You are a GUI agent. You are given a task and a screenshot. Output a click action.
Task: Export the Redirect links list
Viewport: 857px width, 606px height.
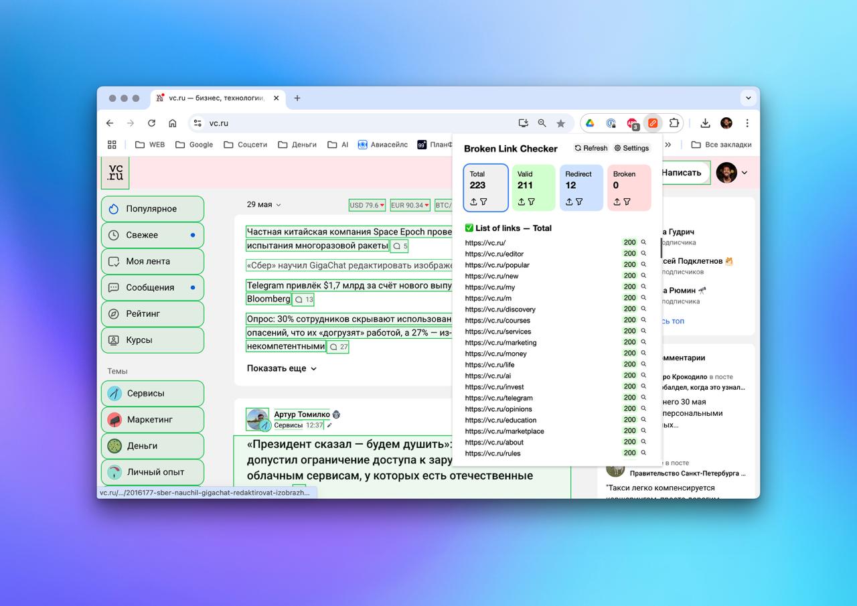[569, 202]
